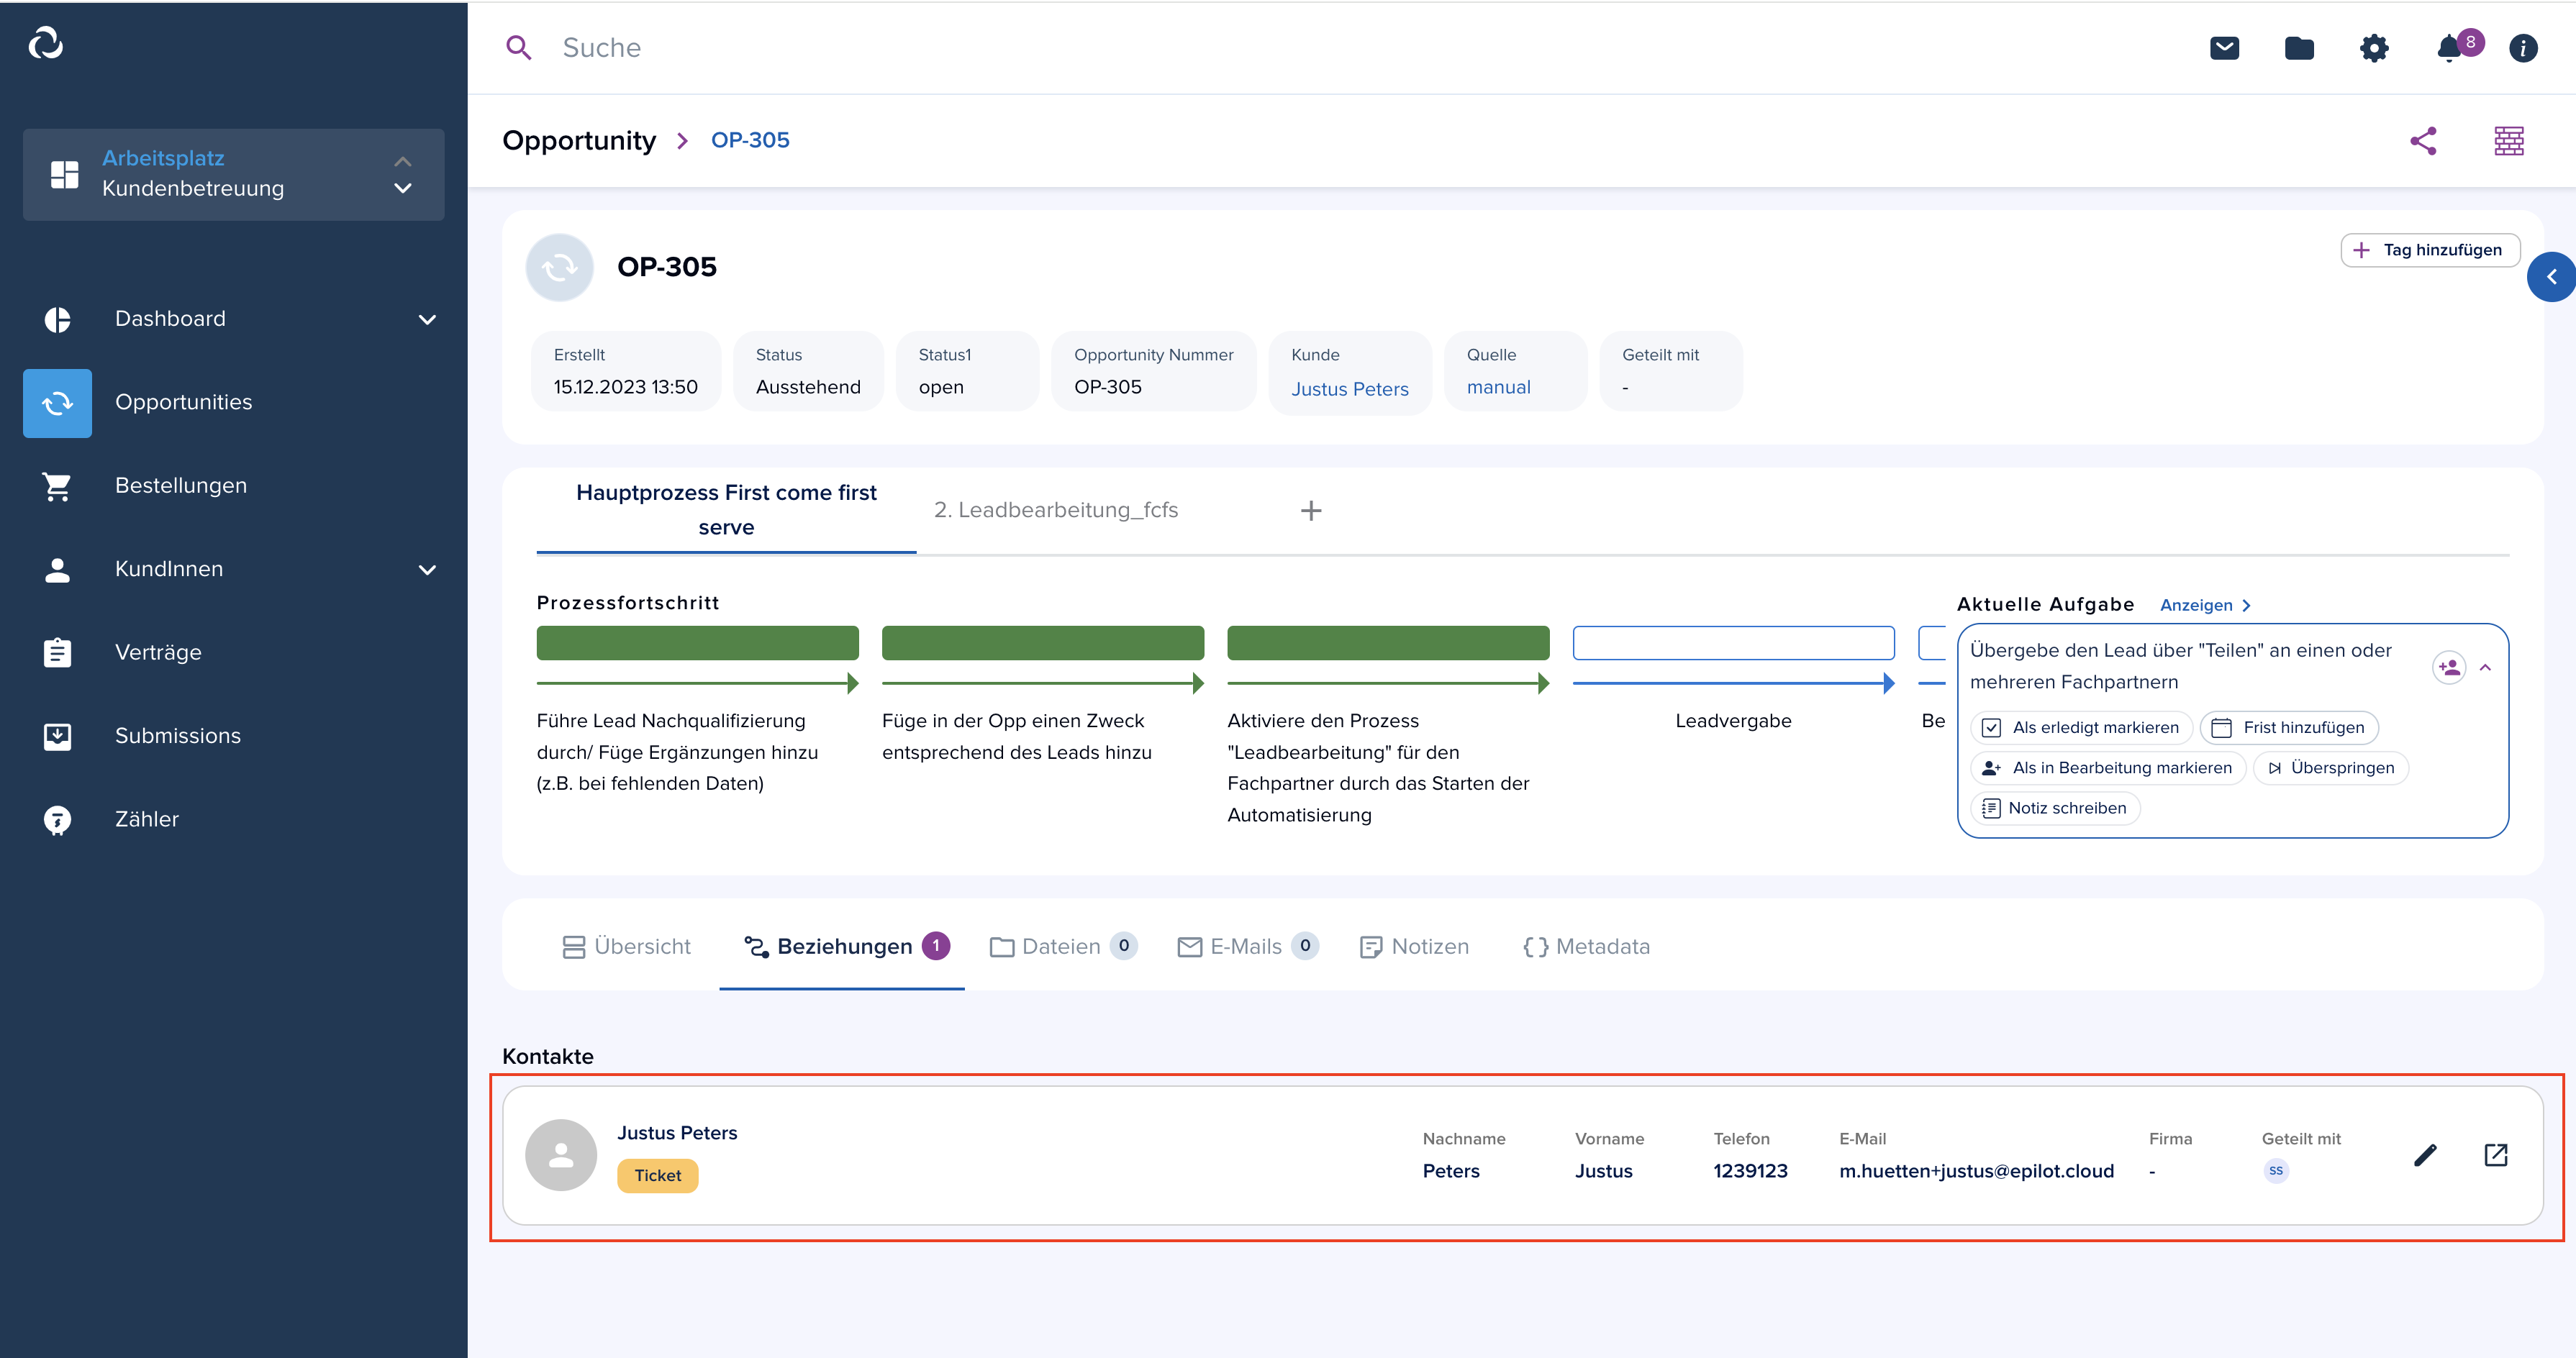Switch to the Übersicht tab
Viewport: 2576px width, 1358px height.
pos(626,947)
